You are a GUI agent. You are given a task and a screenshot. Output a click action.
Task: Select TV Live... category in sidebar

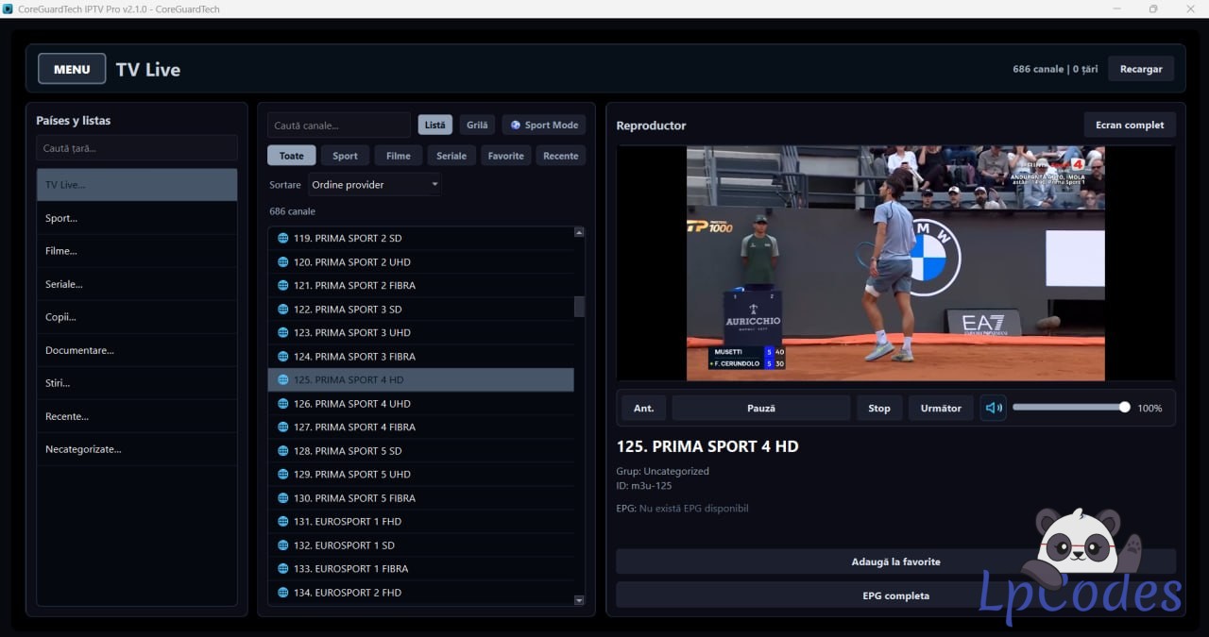click(x=137, y=185)
